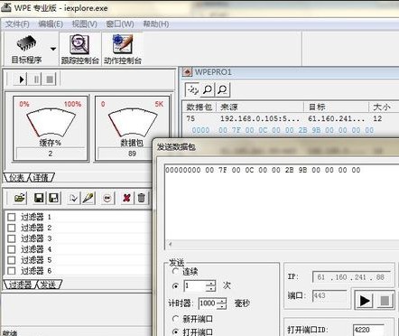Enable checkbox for 过滤器 4
Screen dimensions: 399x336
12,249
